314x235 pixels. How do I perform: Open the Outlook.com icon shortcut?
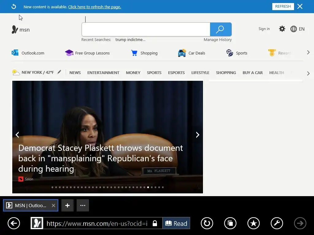point(15,53)
